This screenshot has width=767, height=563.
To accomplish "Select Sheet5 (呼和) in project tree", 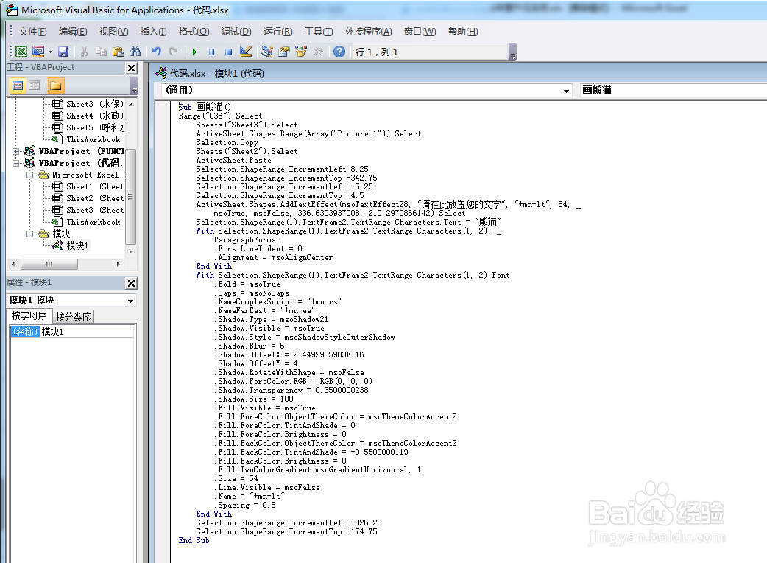I will click(x=89, y=127).
